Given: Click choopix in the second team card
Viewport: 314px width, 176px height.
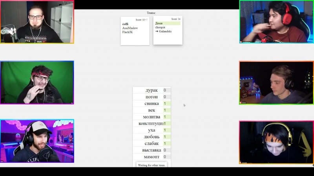Looking at the screenshot, I should point(160,27).
